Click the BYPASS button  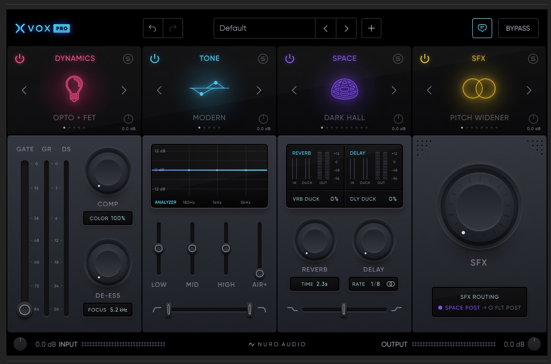tap(518, 28)
